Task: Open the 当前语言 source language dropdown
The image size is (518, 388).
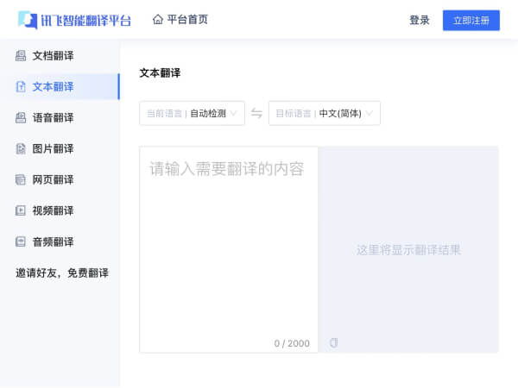Action: 192,113
